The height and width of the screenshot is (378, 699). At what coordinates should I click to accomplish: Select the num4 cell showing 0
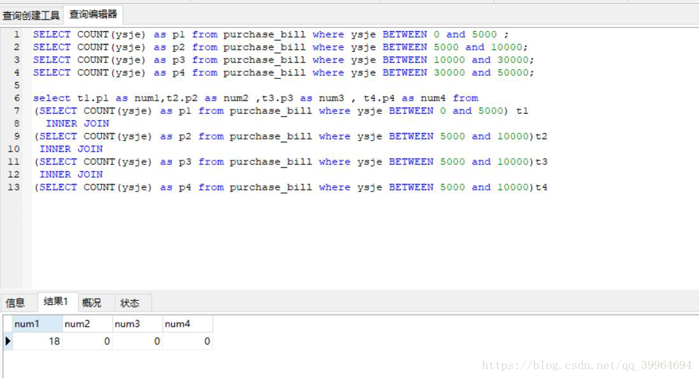click(187, 341)
